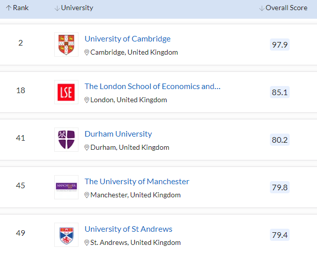Image resolution: width=317 pixels, height=253 pixels.
Task: Click the Durham University shield logo
Action: (66, 140)
